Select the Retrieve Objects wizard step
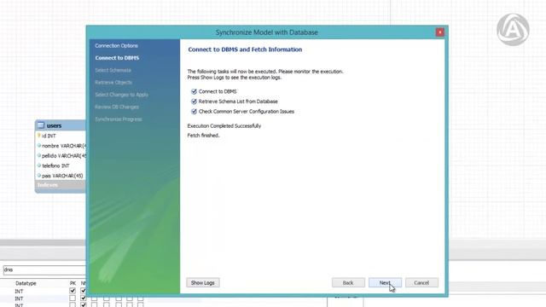This screenshot has width=546, height=307. click(113, 83)
